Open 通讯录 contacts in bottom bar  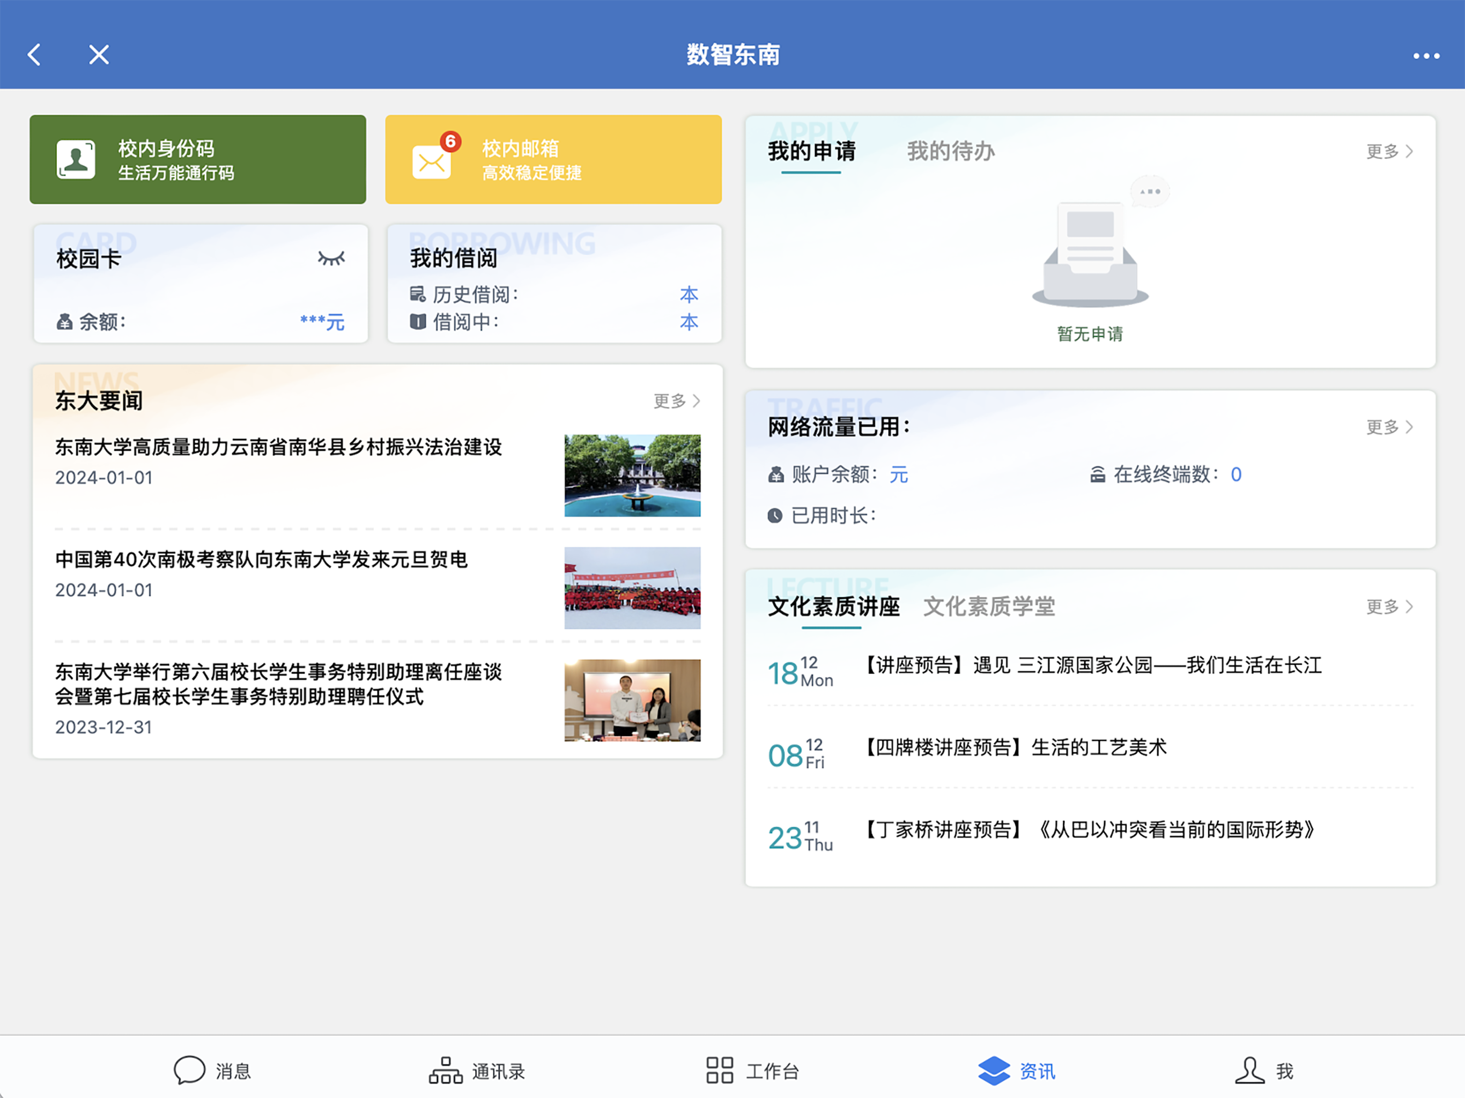pyautogui.click(x=477, y=1070)
